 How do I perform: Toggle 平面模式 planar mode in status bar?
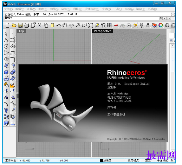[x=162, y=160]
